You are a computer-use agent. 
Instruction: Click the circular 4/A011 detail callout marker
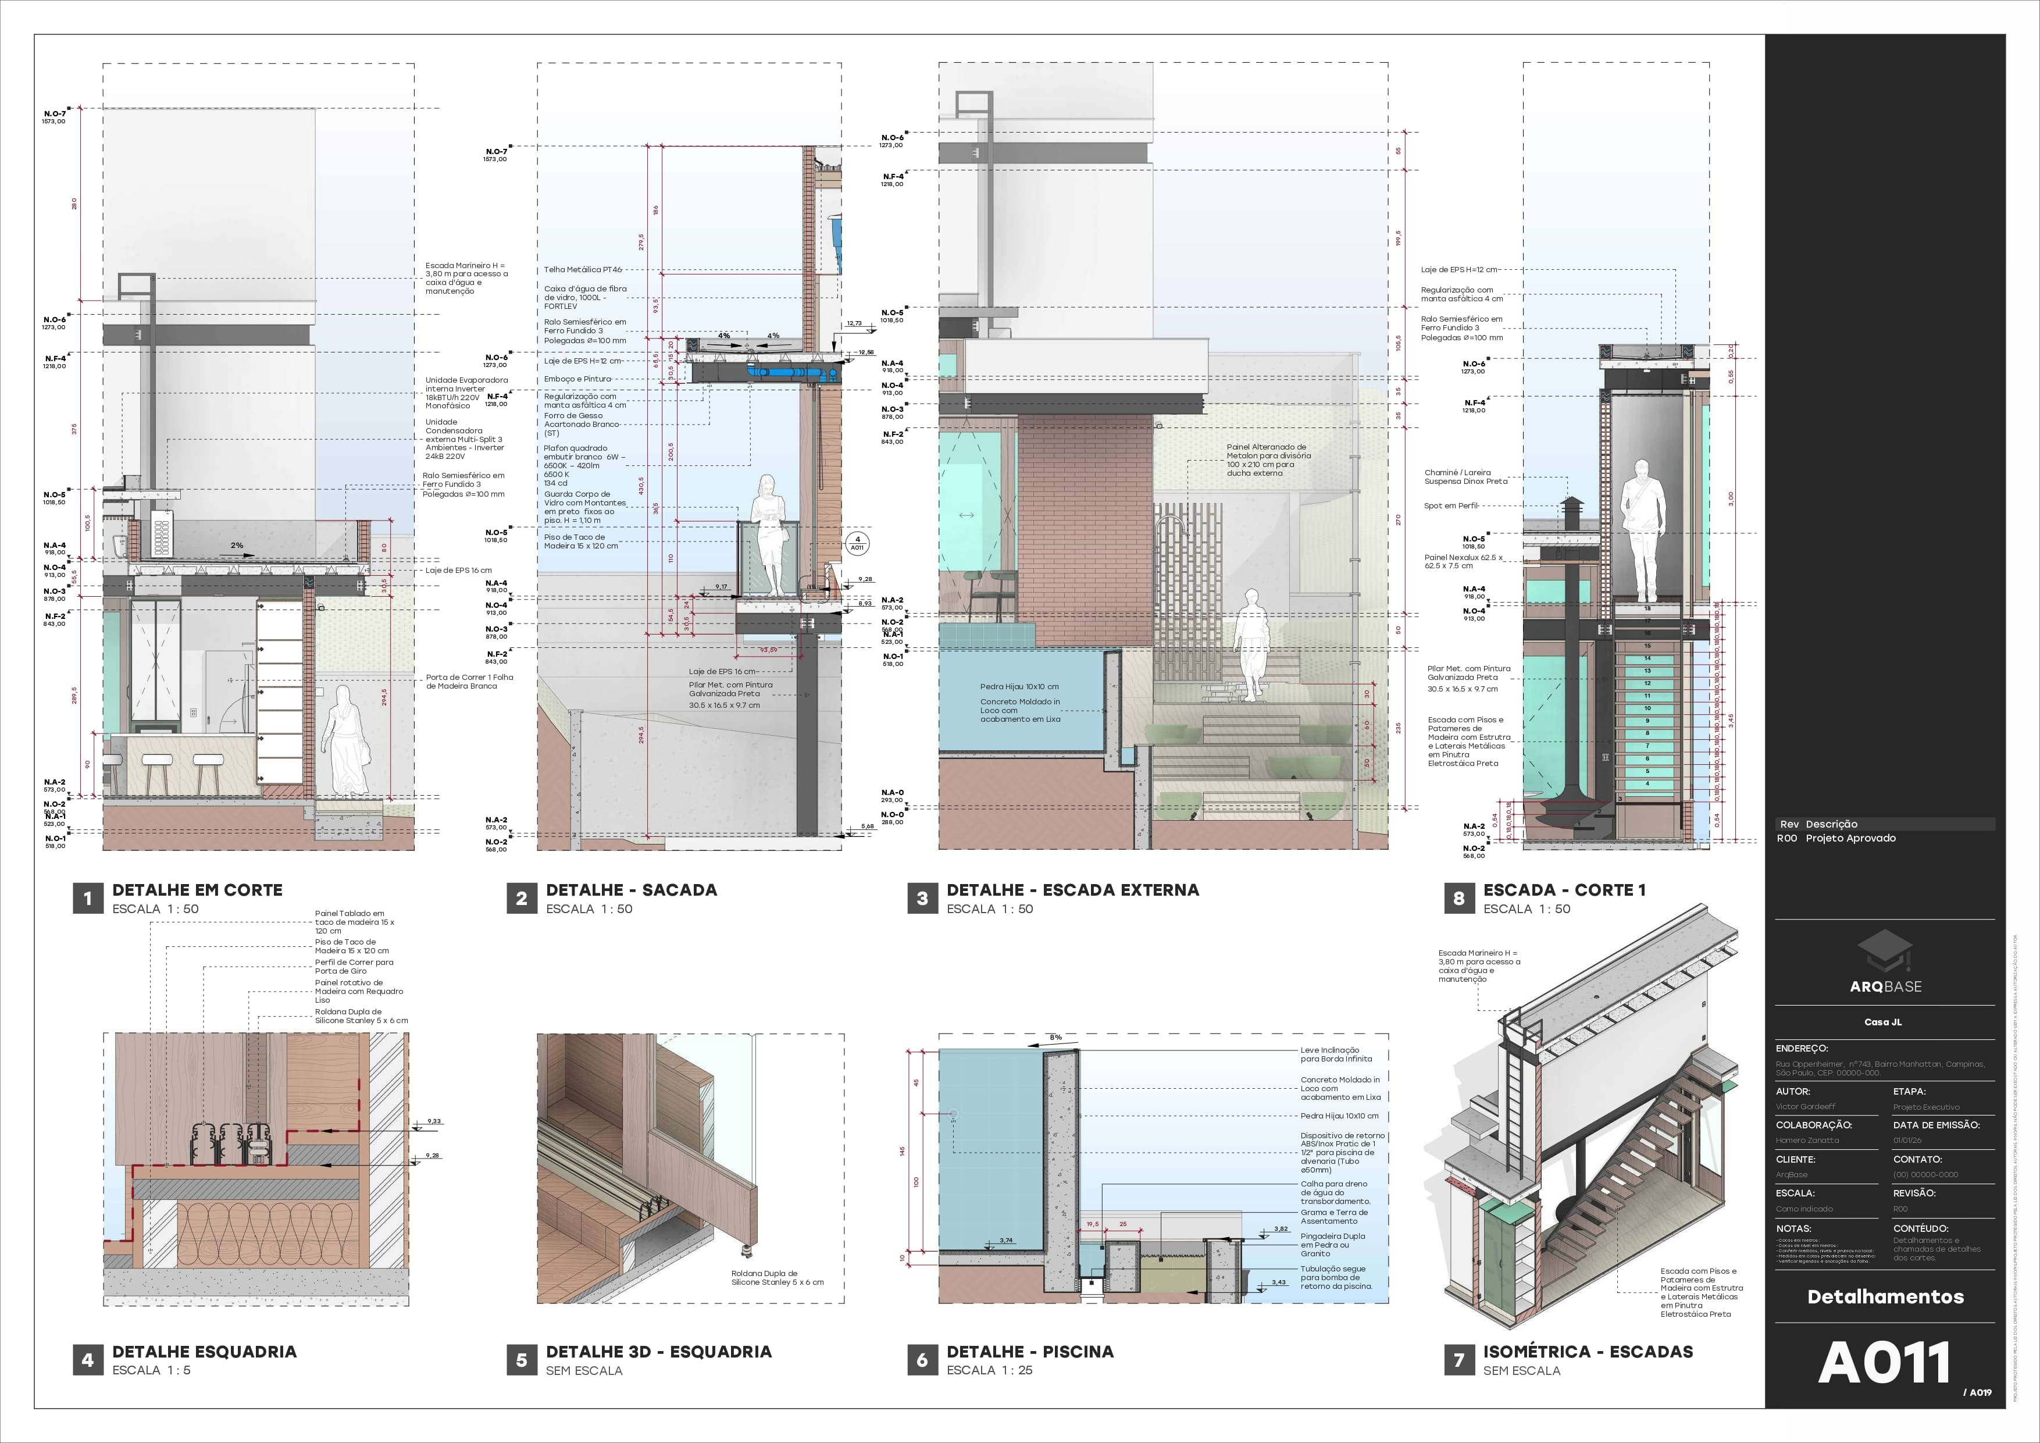pos(857,544)
